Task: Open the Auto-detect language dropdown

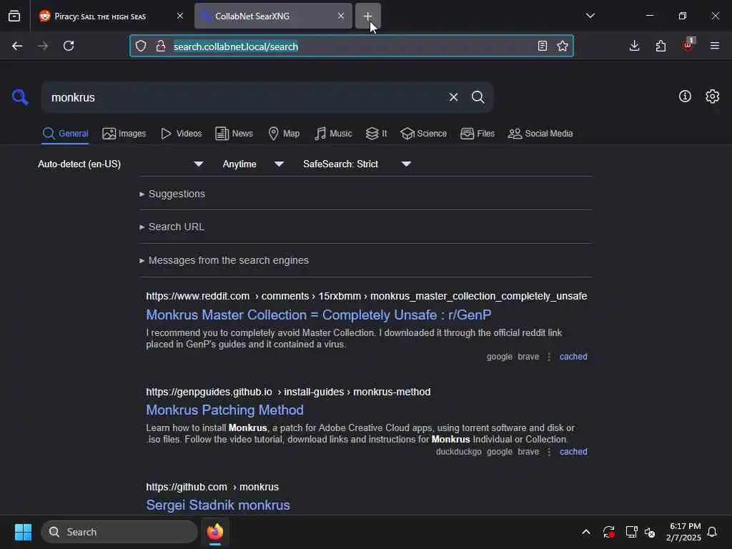Action: (x=120, y=164)
